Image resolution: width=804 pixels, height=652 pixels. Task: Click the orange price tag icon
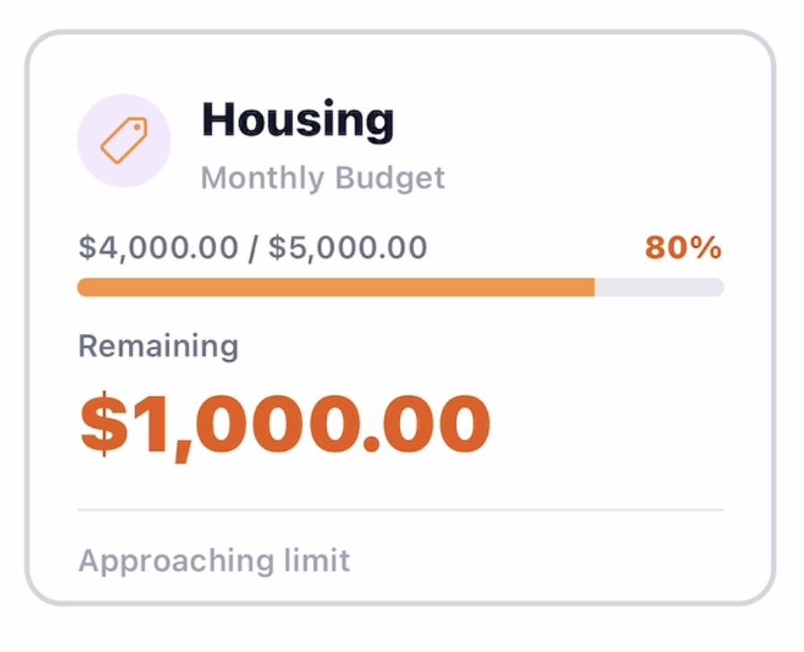tap(124, 142)
